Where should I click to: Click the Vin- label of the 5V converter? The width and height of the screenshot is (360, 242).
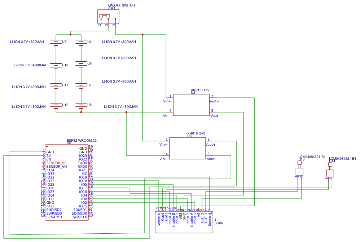pos(163,159)
